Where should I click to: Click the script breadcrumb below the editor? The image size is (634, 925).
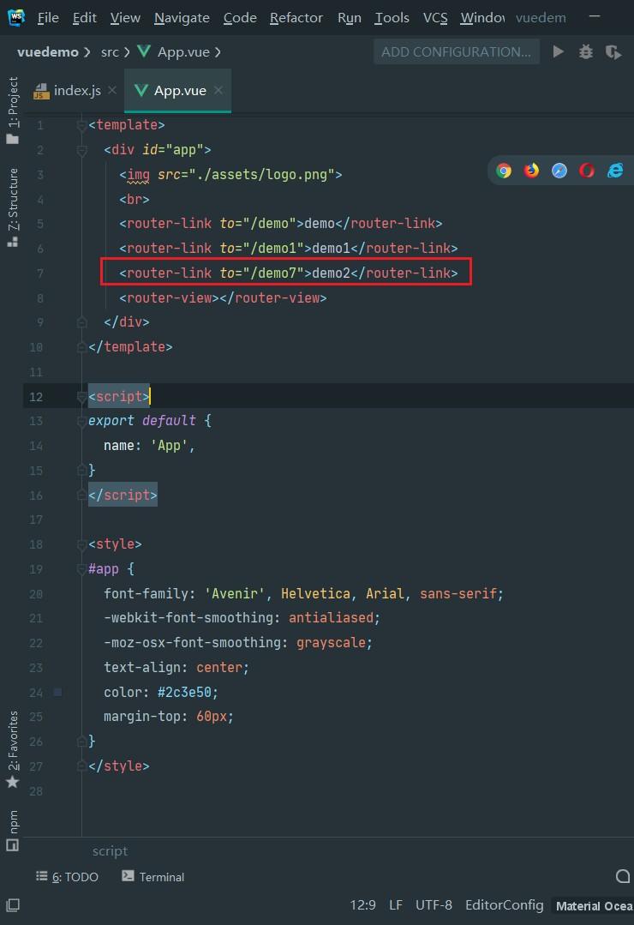coord(110,850)
